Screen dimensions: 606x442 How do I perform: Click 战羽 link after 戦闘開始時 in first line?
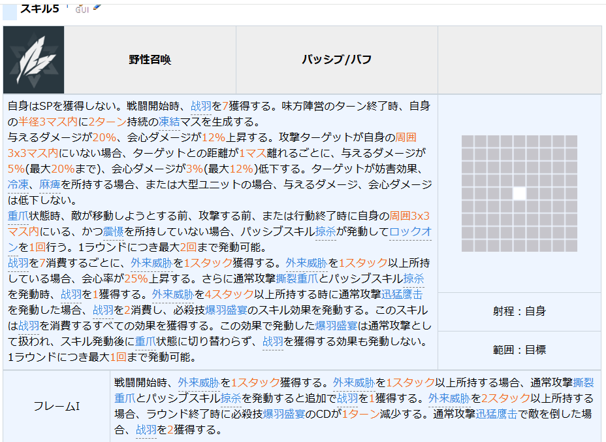[201, 106]
